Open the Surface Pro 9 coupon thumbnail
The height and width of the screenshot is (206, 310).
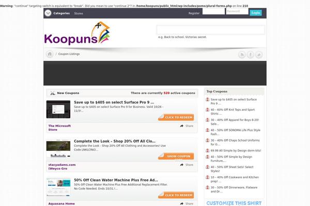tap(58, 109)
